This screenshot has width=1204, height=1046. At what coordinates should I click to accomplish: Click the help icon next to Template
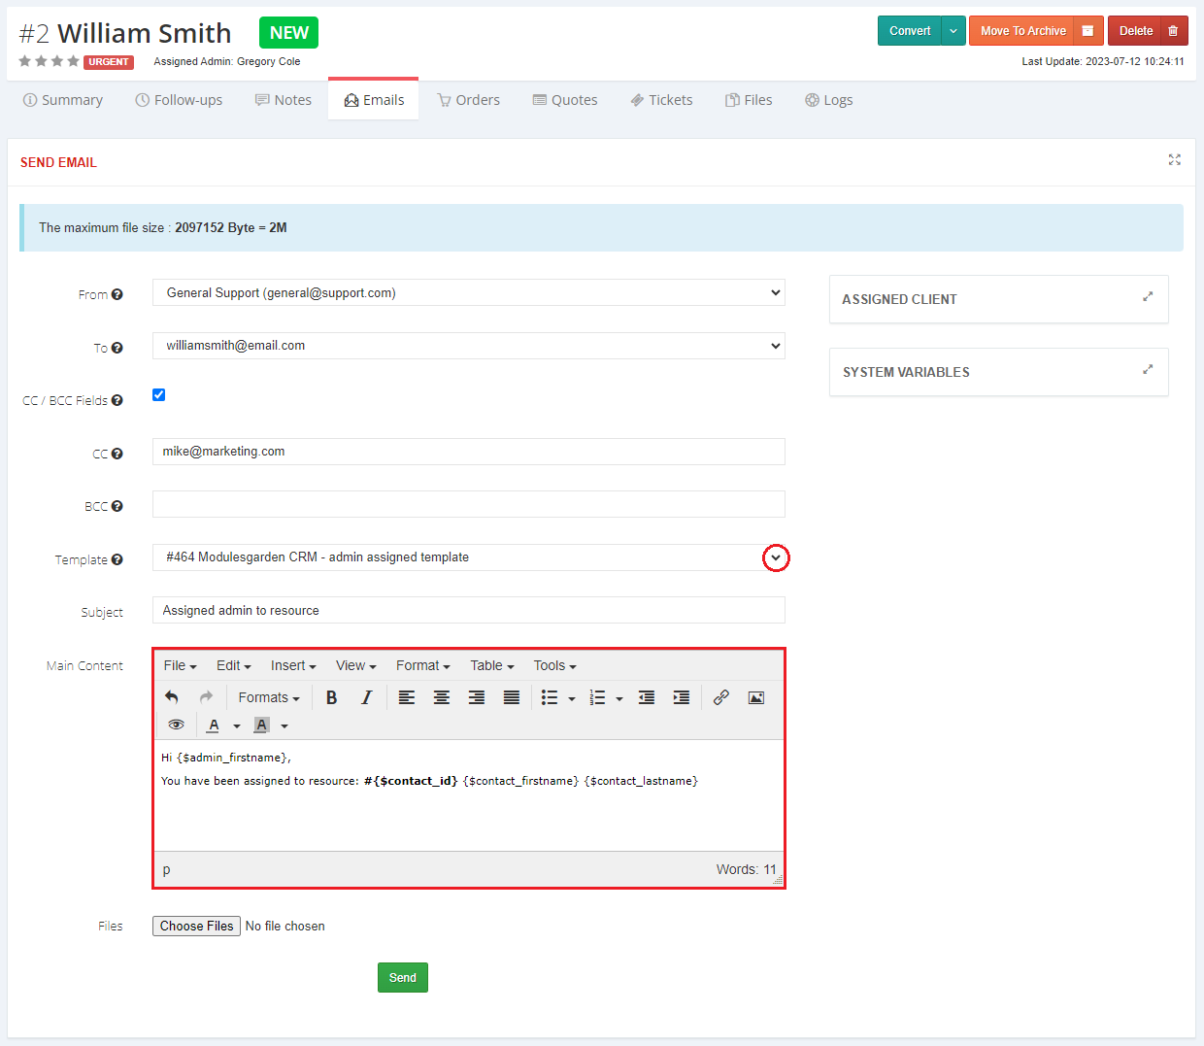click(117, 559)
